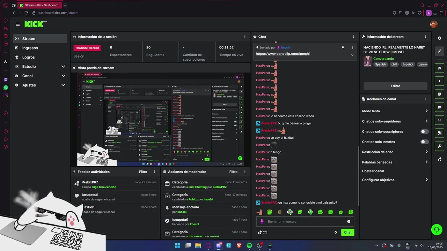The height and width of the screenshot is (251, 447).
Task: Open the donoclip.com/Imoshi link
Action: [x=283, y=54]
